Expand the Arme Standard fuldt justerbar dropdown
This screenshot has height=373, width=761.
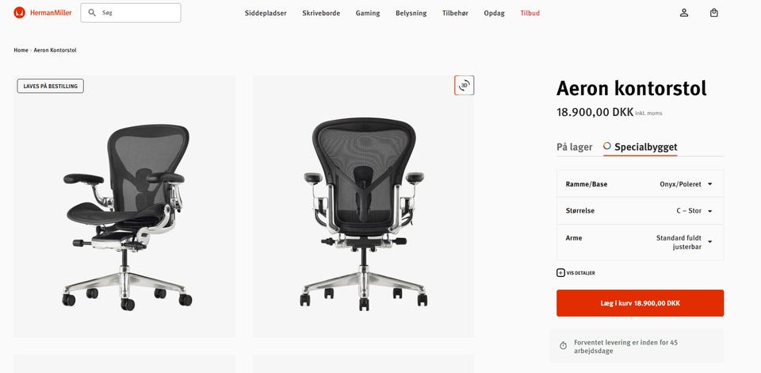click(x=640, y=242)
